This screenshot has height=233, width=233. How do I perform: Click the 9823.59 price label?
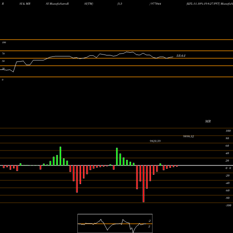155,141
